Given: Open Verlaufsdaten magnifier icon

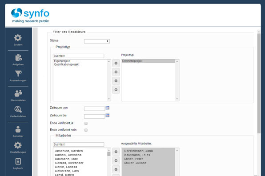Looking at the screenshot, I should (18, 109).
